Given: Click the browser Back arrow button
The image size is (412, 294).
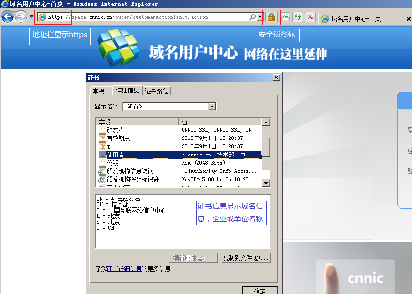Looking at the screenshot, I should (7, 17).
